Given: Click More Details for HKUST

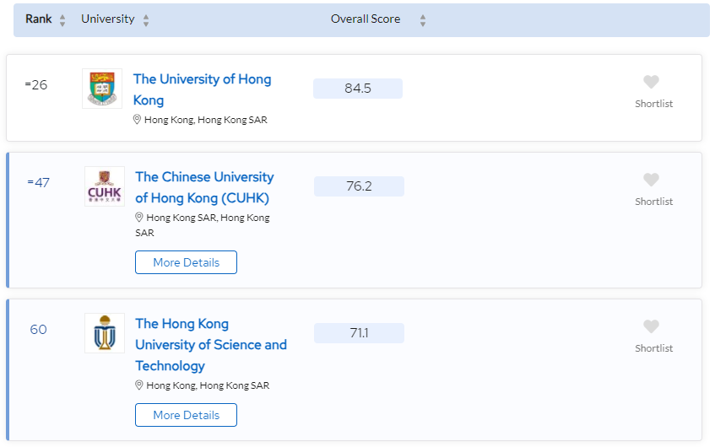Looking at the screenshot, I should tap(186, 415).
